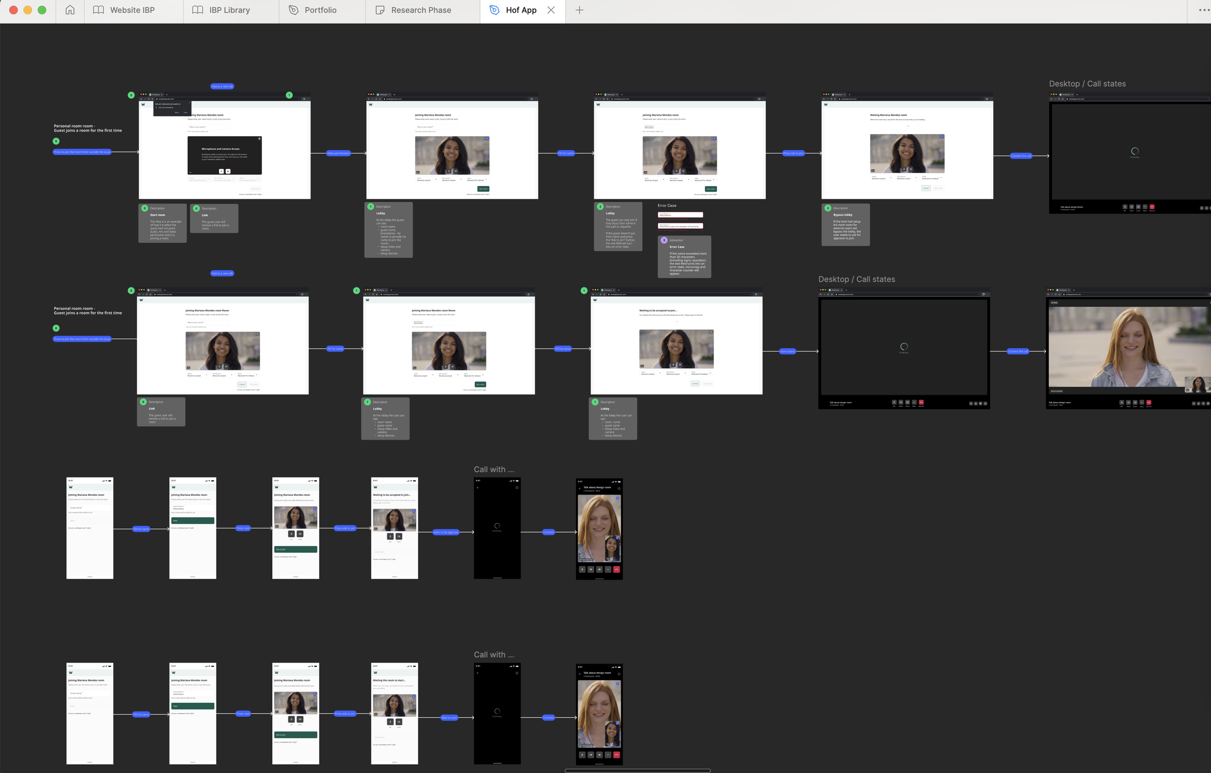Open Audio dropdown in desktop 'Waiting to be accepted' frame
Image resolution: width=1211 pixels, height=773 pixels.
pyautogui.click(x=652, y=374)
